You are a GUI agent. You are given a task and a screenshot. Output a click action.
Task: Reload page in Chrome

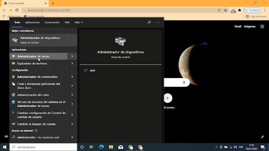tap(17, 10)
